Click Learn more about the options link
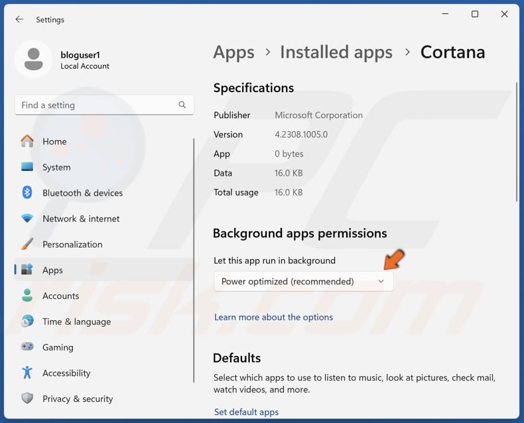 point(273,317)
